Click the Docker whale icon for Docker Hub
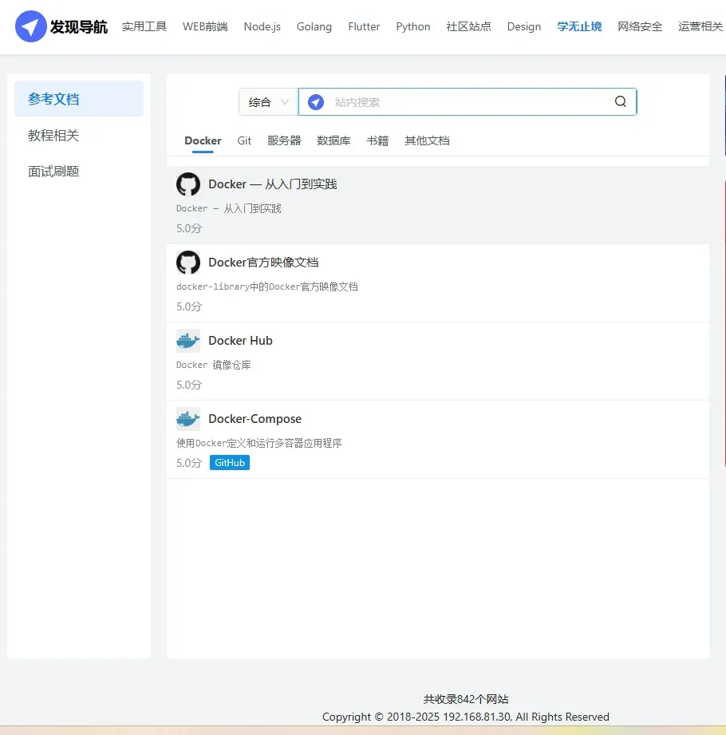The height and width of the screenshot is (735, 726). [188, 341]
